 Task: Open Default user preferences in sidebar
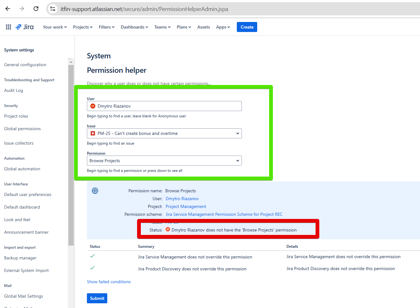[x=28, y=194]
